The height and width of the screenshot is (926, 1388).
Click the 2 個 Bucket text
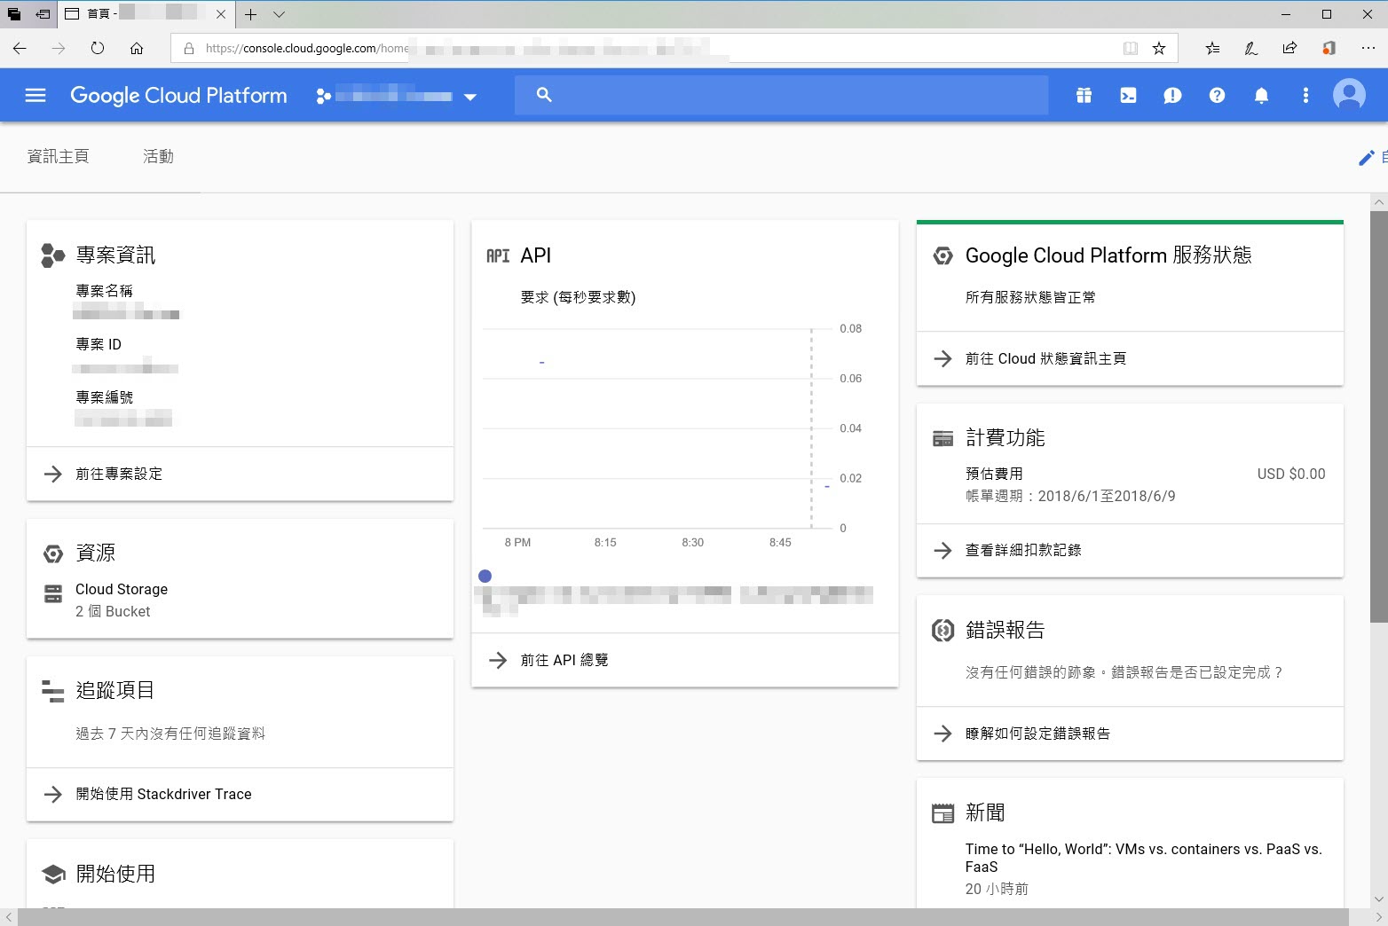[113, 612]
